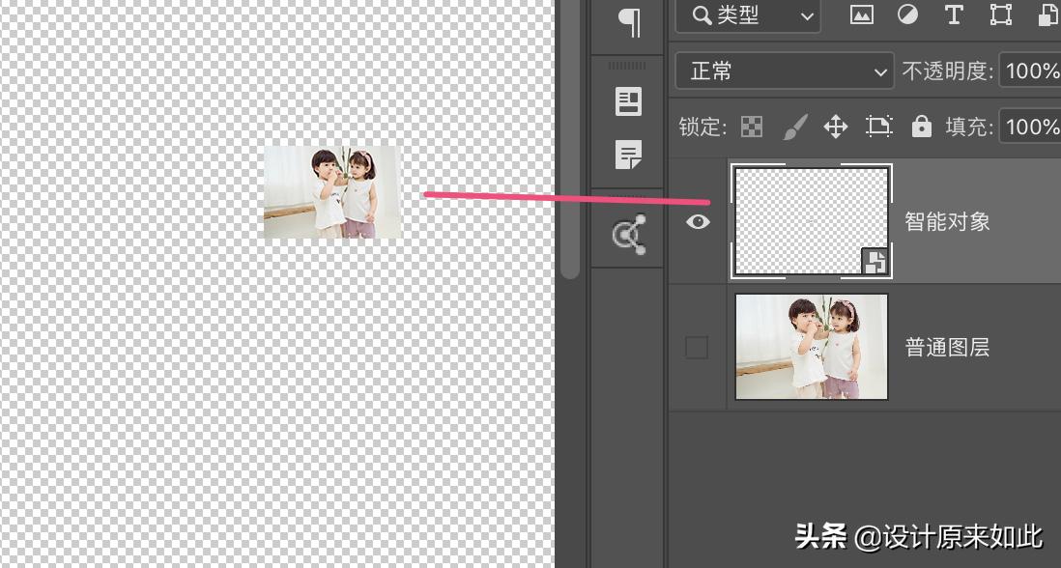Show the 普通图层 layer
The height and width of the screenshot is (568, 1061).
[x=697, y=347]
